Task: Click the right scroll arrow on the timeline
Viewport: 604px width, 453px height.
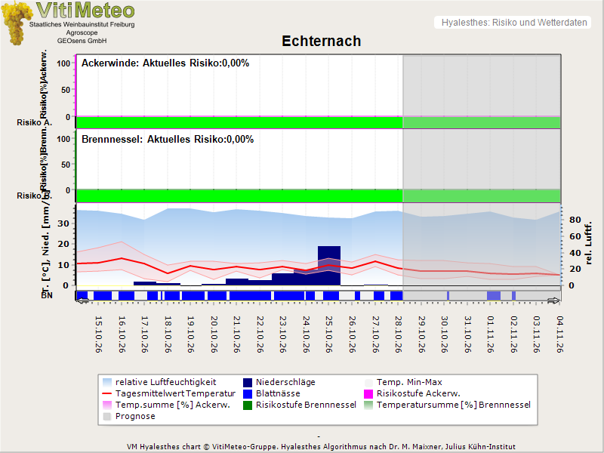Action: pyautogui.click(x=554, y=300)
